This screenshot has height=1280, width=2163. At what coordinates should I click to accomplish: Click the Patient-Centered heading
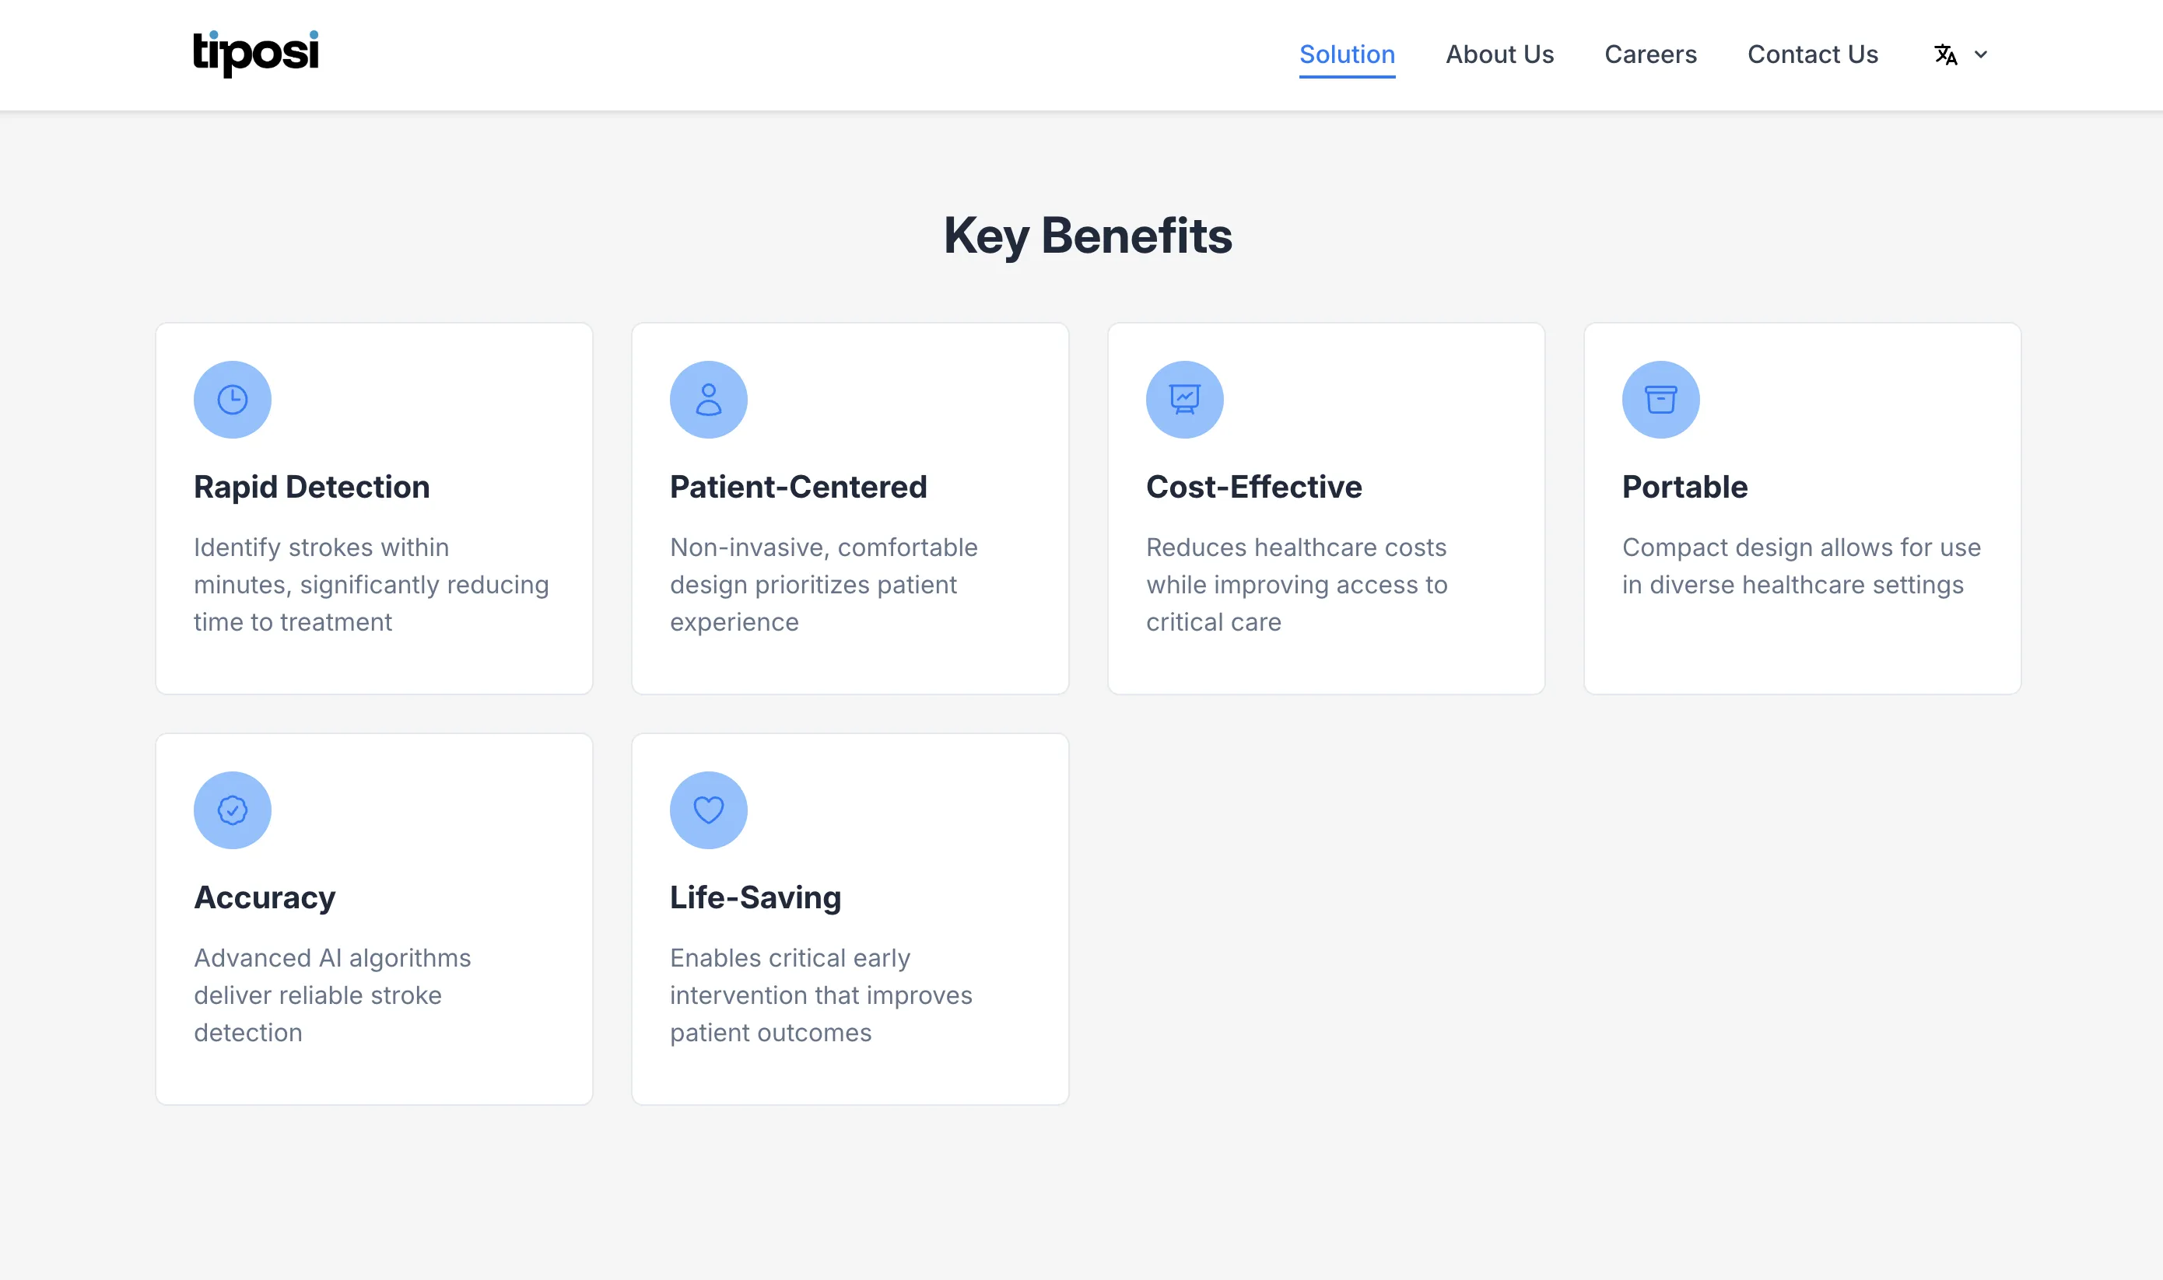coord(798,487)
